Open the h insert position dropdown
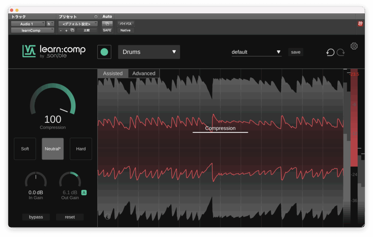The width and height of the screenshot is (373, 237). tap(50, 24)
